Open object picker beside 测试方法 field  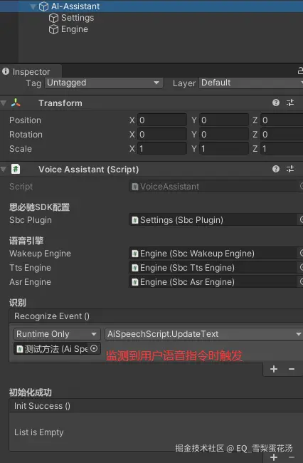[94, 349]
